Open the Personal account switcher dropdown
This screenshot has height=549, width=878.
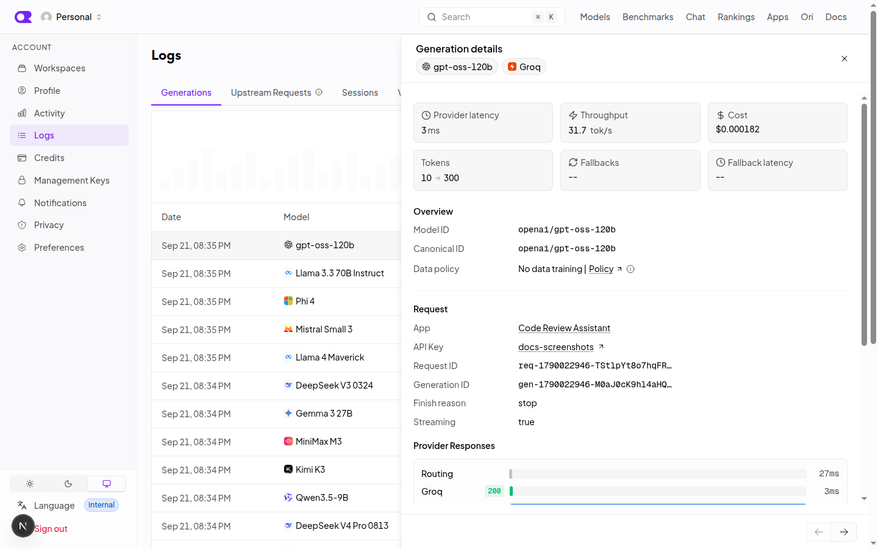pyautogui.click(x=71, y=17)
